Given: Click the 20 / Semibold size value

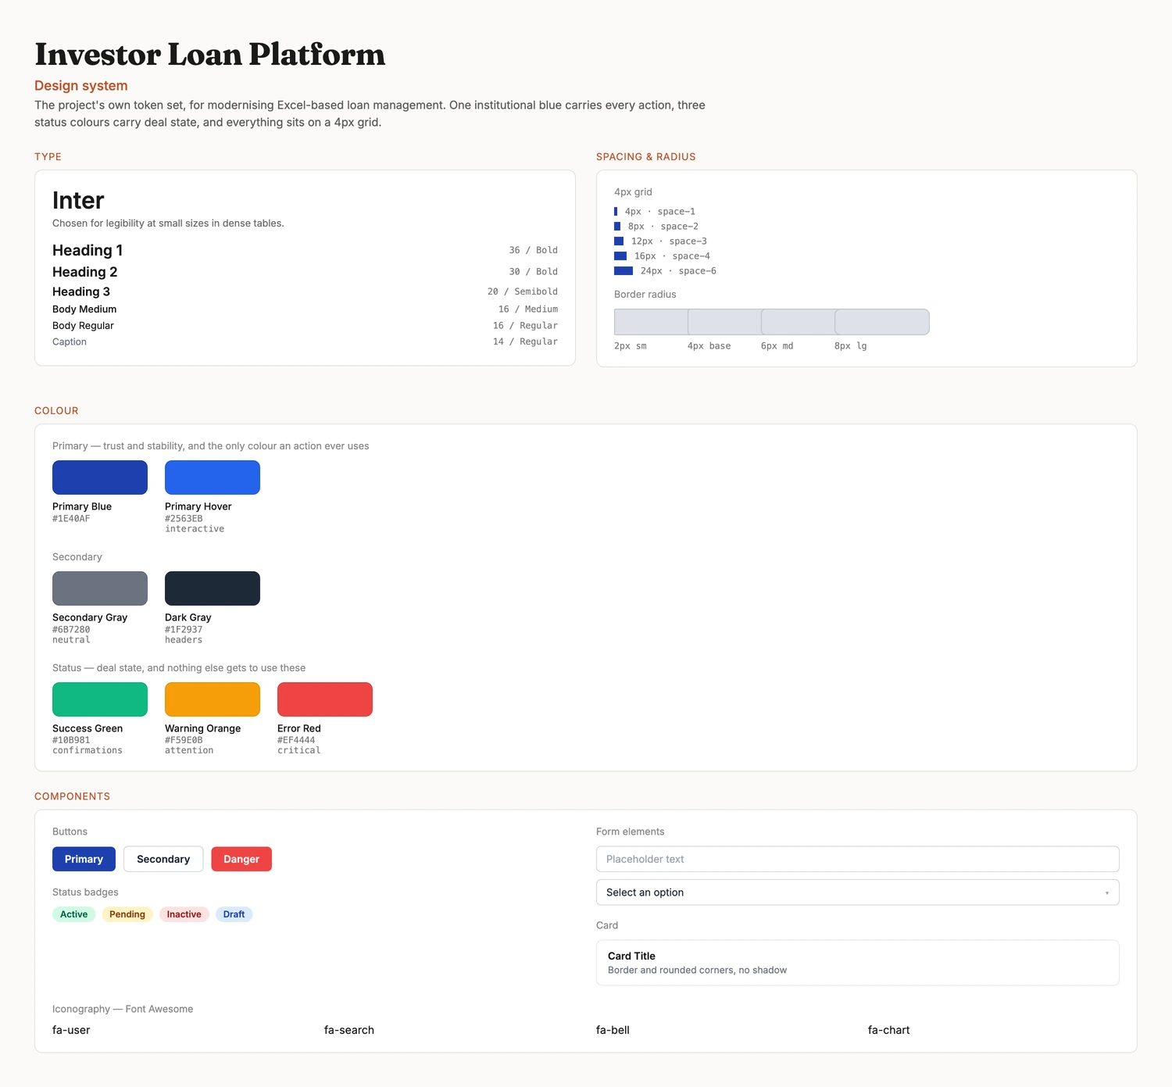Looking at the screenshot, I should (523, 291).
